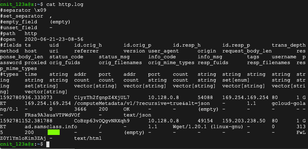The width and height of the screenshot is (308, 149).
Task: Click the terminal cursor at the bottom prompt
Action: (48, 145)
